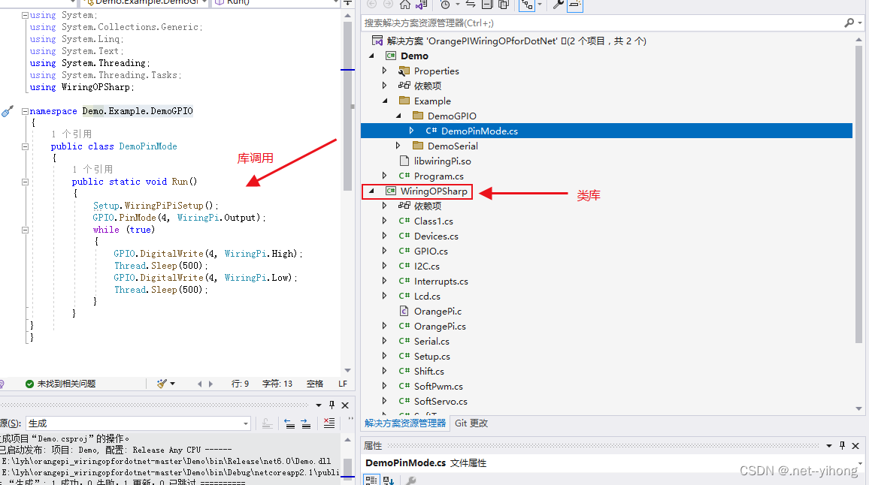
Task: Close the Properties panel
Action: (855, 446)
